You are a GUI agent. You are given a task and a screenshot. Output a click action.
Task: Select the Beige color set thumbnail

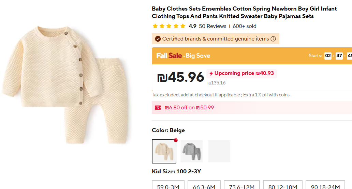point(164,151)
